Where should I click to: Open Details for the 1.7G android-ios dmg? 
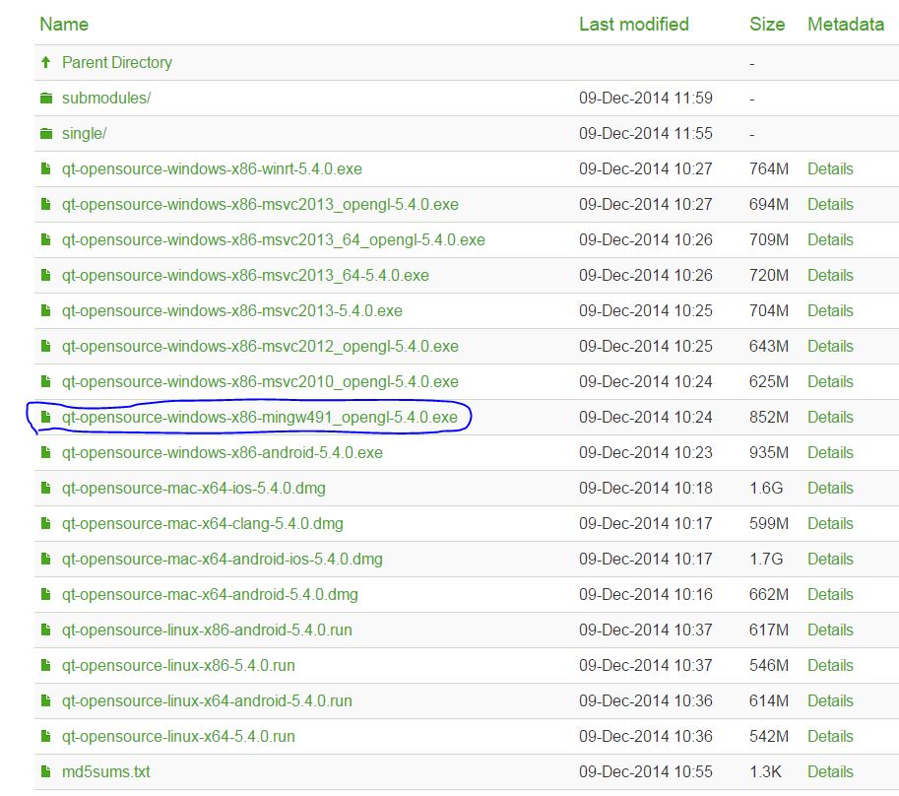(830, 560)
